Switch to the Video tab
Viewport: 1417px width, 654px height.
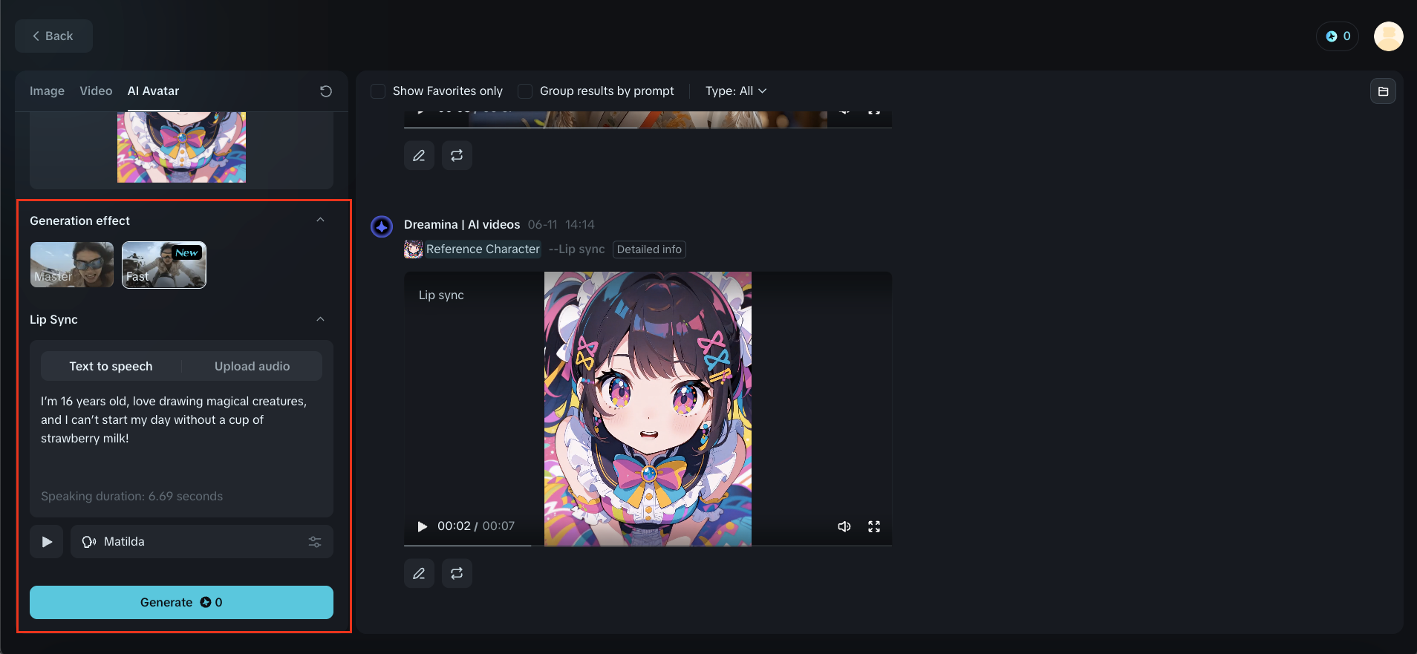pyautogui.click(x=96, y=91)
